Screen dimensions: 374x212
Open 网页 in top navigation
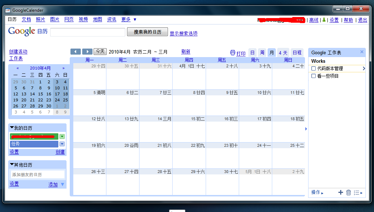69,19
